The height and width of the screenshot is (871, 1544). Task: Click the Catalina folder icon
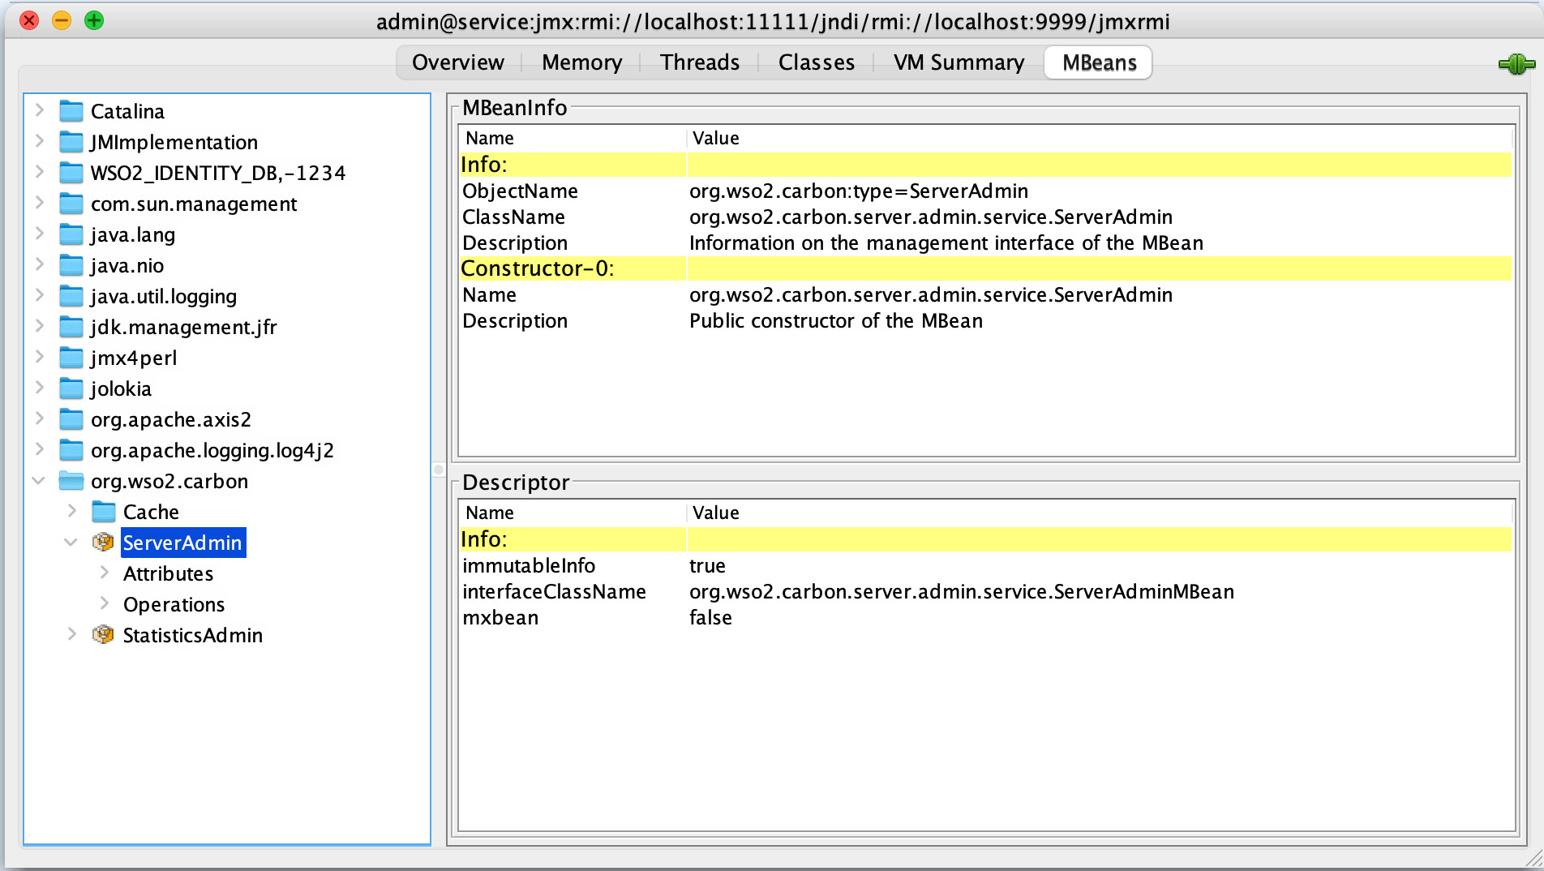[71, 111]
